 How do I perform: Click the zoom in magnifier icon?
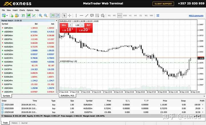pos(41,15)
